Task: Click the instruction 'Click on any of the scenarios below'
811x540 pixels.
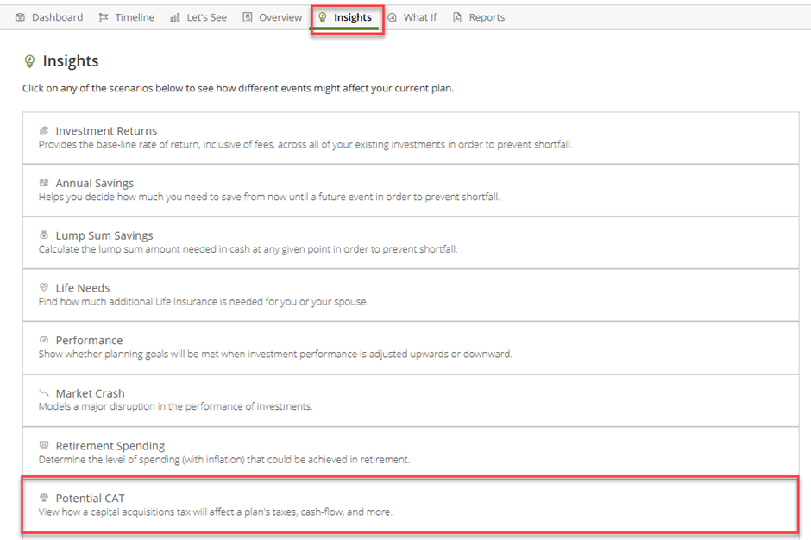Action: click(x=102, y=88)
